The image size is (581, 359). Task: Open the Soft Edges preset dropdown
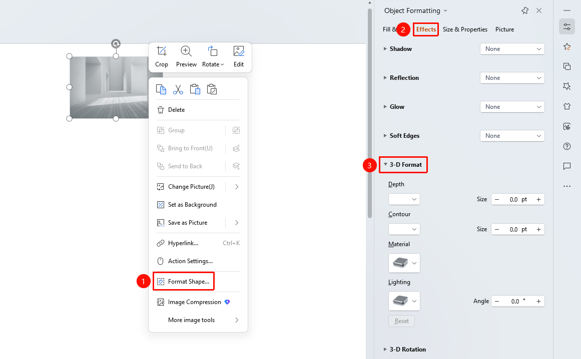512,136
